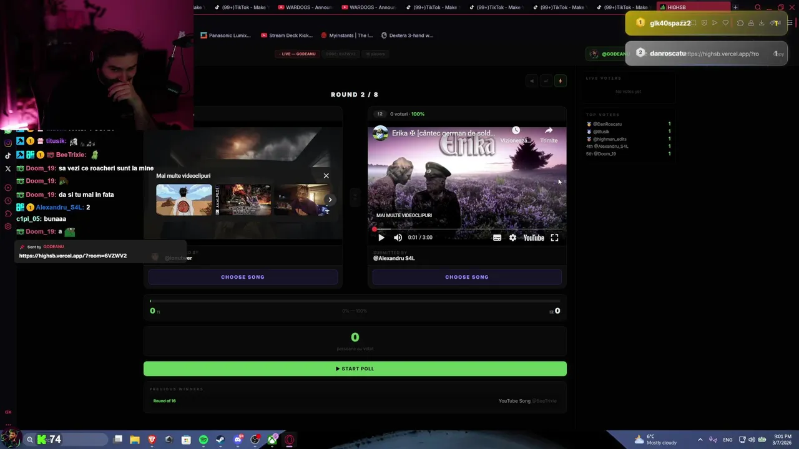Open the Stream Deck Kick bookmark
The height and width of the screenshot is (449, 799).
click(287, 36)
